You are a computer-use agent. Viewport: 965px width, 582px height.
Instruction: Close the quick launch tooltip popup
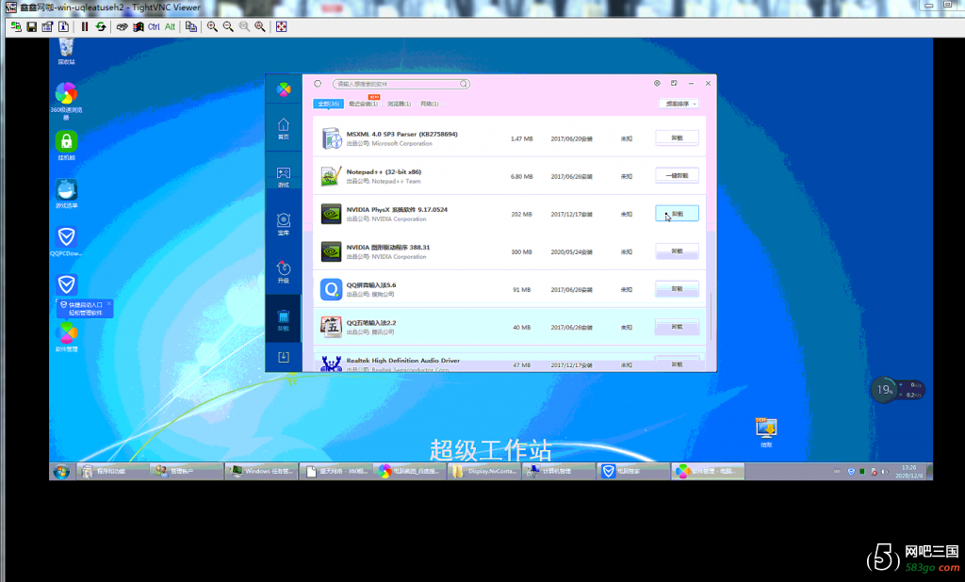(x=109, y=303)
